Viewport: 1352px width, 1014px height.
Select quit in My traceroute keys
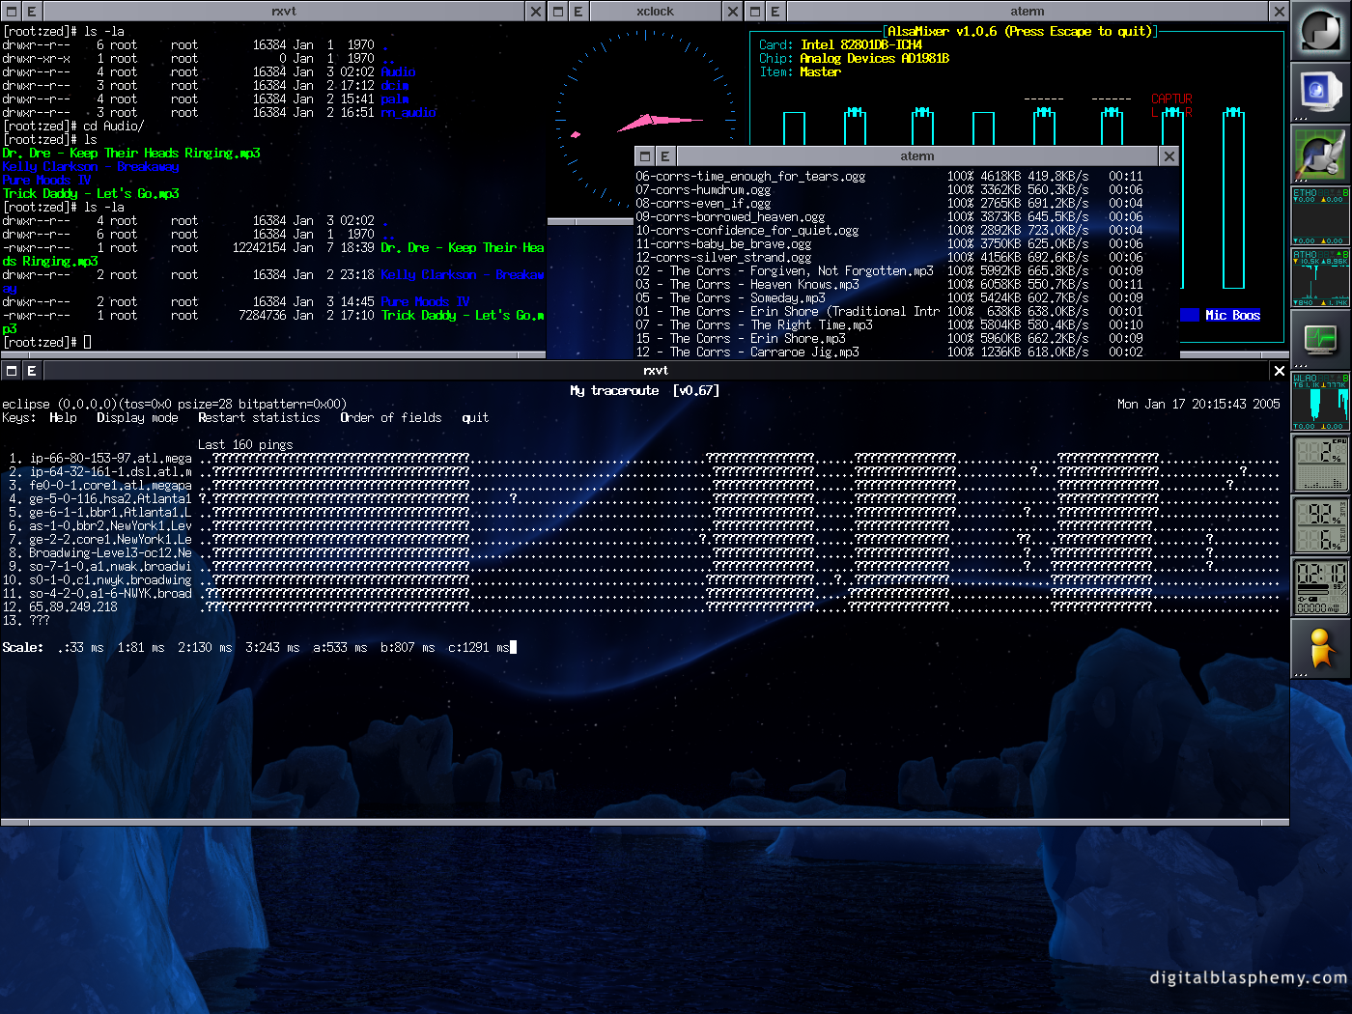(475, 418)
